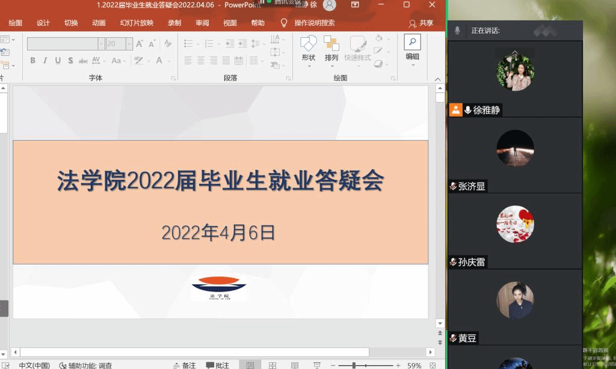616x369 pixels.
Task: Start slideshow from status bar
Action: click(x=316, y=365)
